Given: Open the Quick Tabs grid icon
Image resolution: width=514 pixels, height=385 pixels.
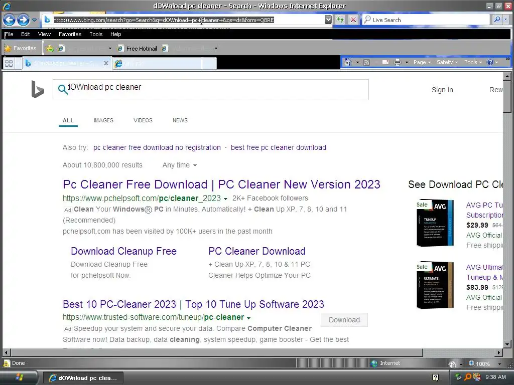Looking at the screenshot, I should (x=9, y=63).
